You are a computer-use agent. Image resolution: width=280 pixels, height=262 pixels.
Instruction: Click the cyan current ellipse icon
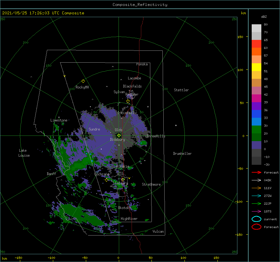pyautogui.click(x=256, y=219)
